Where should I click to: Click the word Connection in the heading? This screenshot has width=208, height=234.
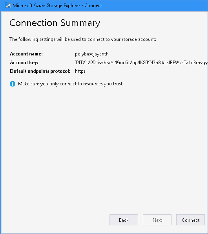tap(33, 23)
